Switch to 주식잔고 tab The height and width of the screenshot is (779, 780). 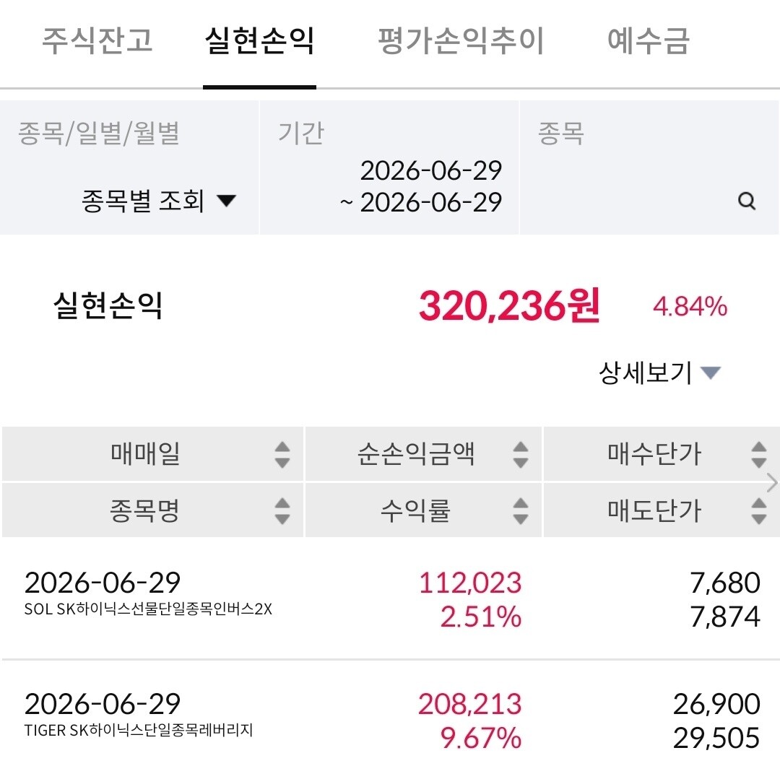(x=97, y=40)
